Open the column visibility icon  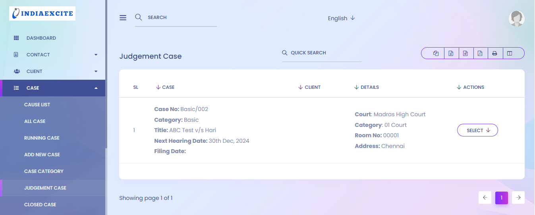point(510,54)
